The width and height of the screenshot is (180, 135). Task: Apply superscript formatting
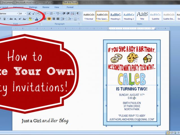(20, 19)
